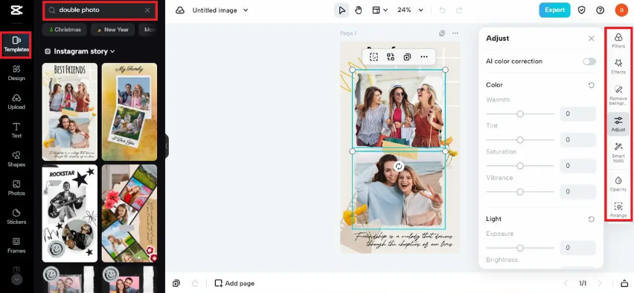634x293 pixels.
Task: Open the Design sidebar tab
Action: [x=16, y=73]
